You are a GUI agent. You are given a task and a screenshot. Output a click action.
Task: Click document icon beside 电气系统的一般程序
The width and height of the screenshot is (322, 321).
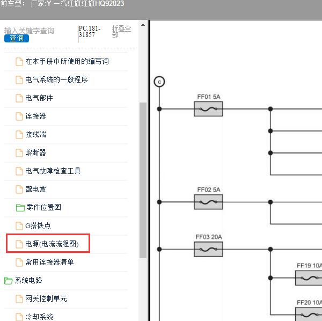(x=19, y=79)
